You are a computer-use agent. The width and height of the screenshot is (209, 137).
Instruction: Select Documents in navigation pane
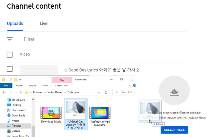(16, 110)
